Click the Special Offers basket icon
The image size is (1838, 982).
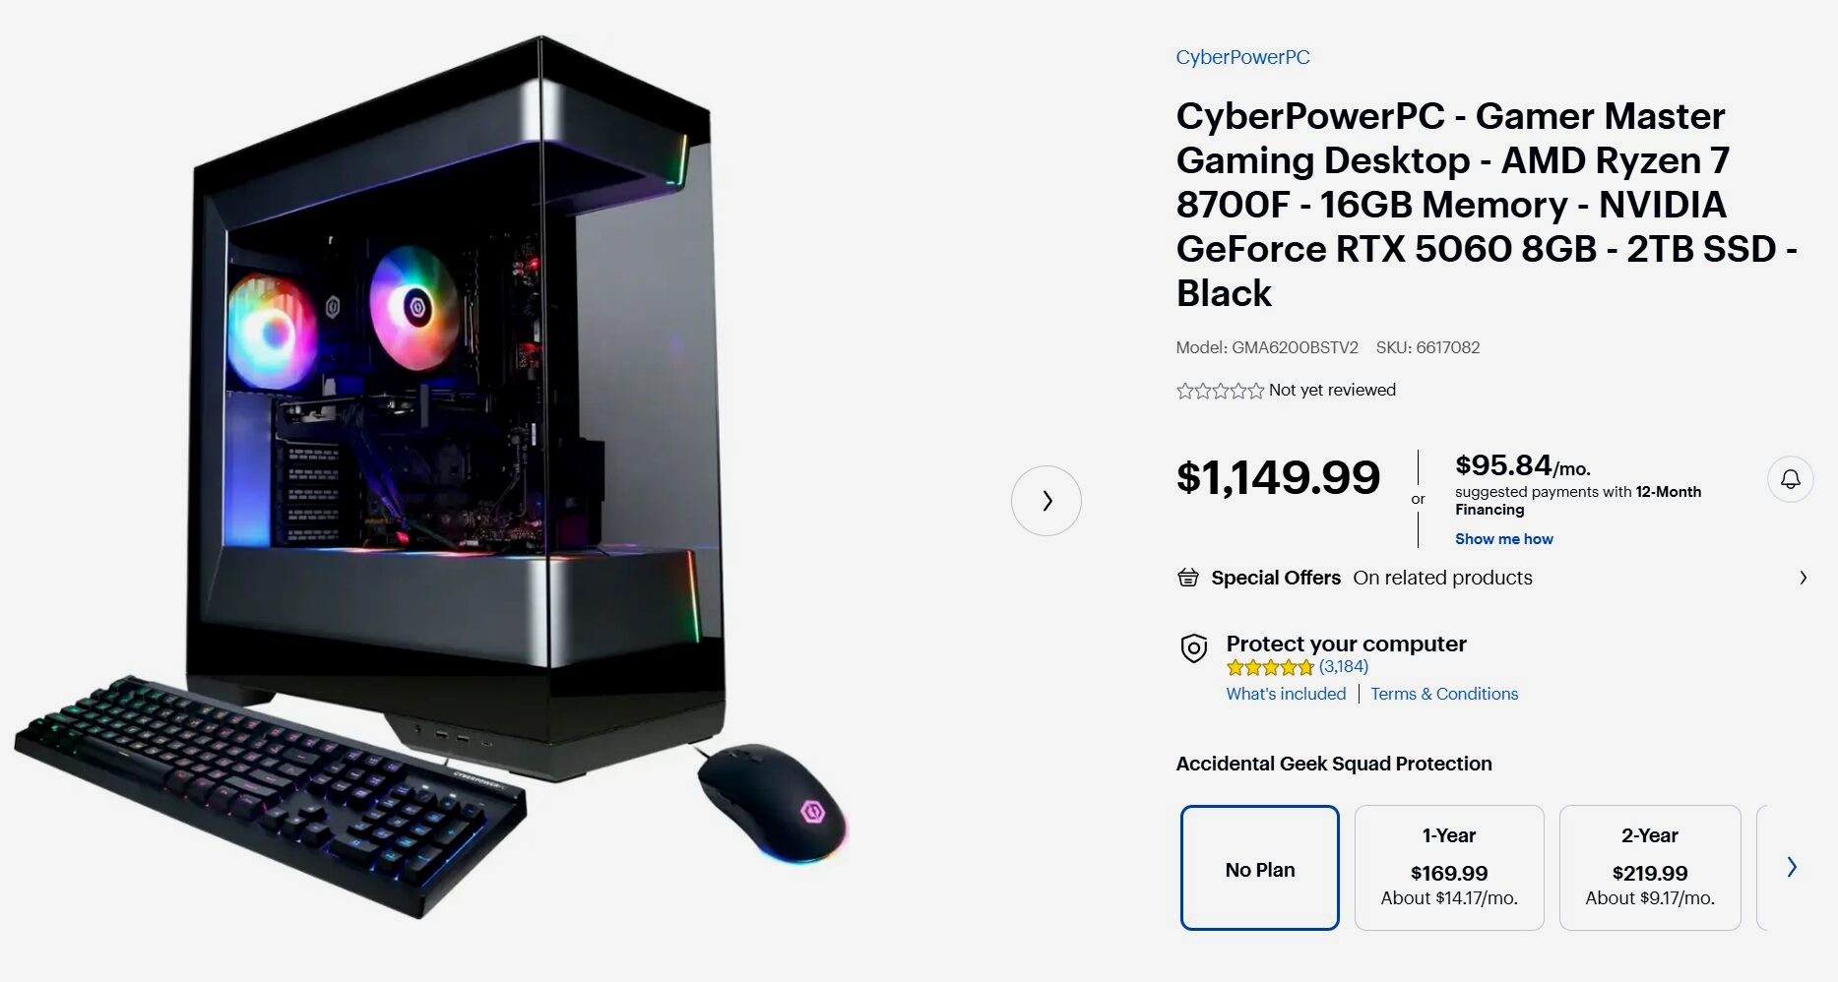(x=1188, y=578)
